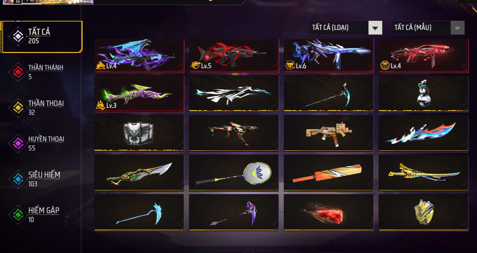Switch to the Tất Cả 205 tab
The image size is (477, 253).
(x=42, y=37)
